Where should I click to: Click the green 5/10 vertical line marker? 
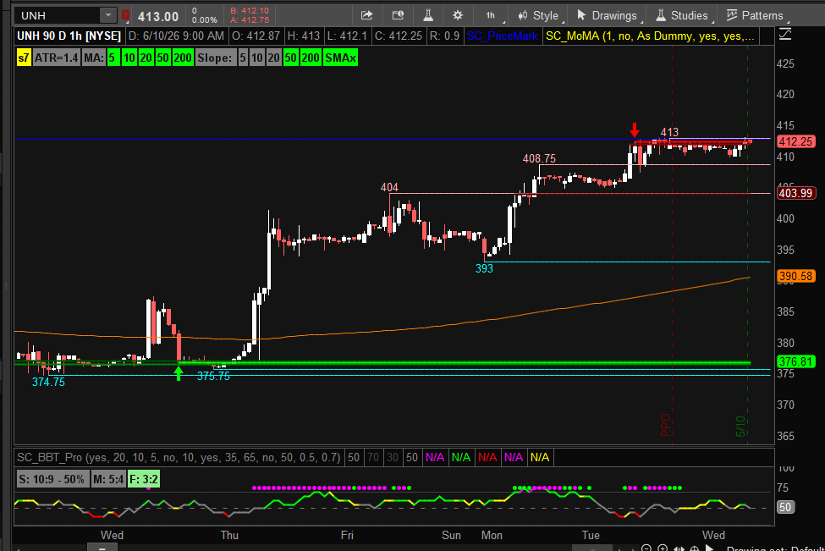pyautogui.click(x=740, y=426)
